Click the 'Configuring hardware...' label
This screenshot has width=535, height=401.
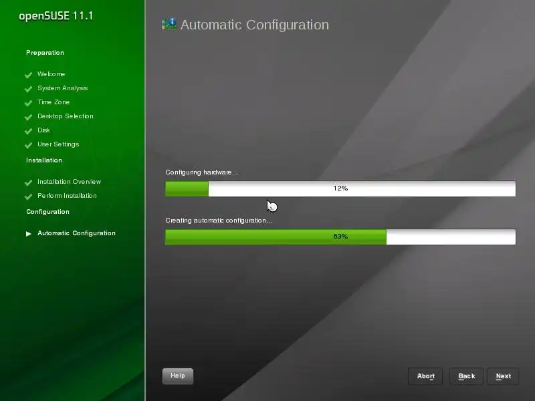201,172
